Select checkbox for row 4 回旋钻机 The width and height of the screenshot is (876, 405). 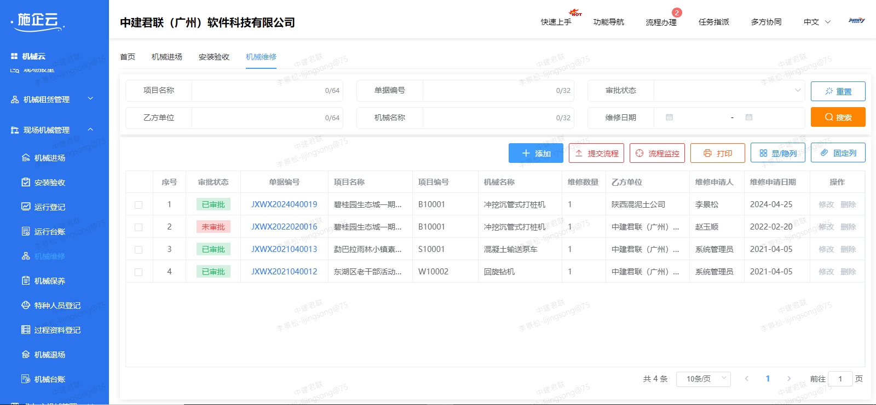pyautogui.click(x=139, y=272)
